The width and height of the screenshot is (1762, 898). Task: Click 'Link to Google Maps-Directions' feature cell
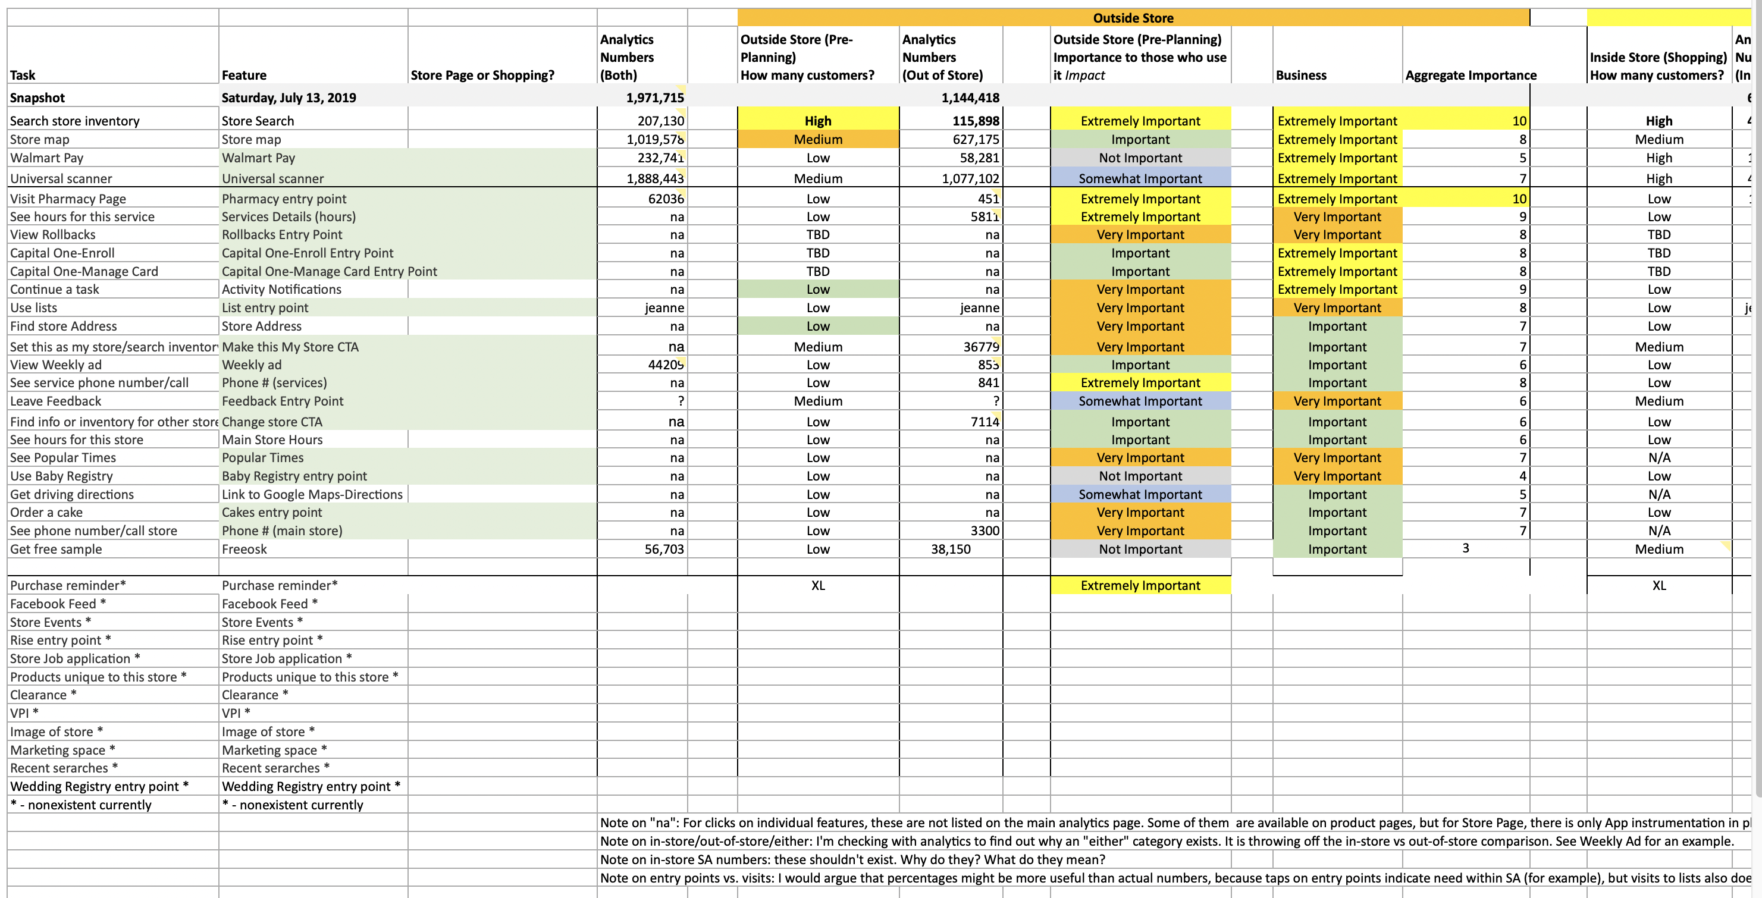[x=312, y=494]
